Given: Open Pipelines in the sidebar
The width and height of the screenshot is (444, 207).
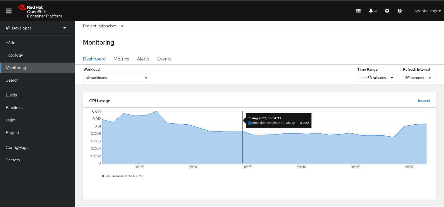Looking at the screenshot, I should pos(14,107).
